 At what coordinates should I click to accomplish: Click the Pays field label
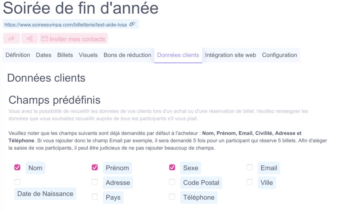coord(113,197)
